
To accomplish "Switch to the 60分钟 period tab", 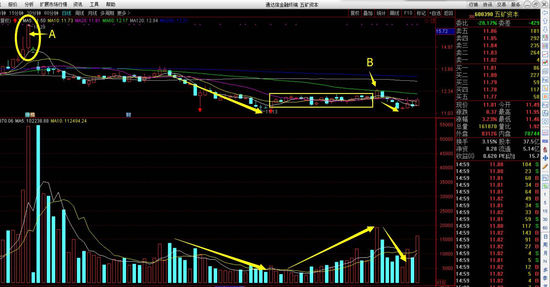I will tap(51, 13).
